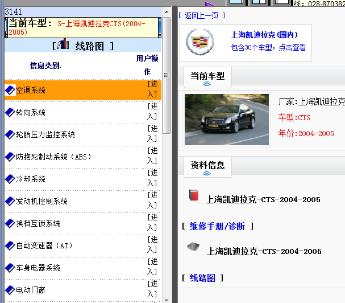Screen dimensions: 345x303
Task: Click the 车型:CTS red text
Action: (294, 117)
